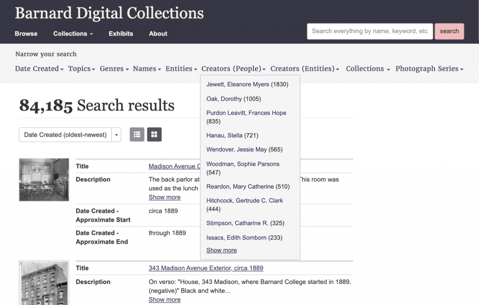The width and height of the screenshot is (479, 305).
Task: Expand the Creators (Entities) filter
Action: [305, 69]
